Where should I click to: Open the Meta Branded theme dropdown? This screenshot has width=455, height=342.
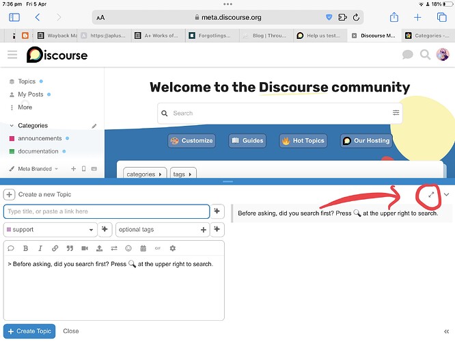[33, 169]
